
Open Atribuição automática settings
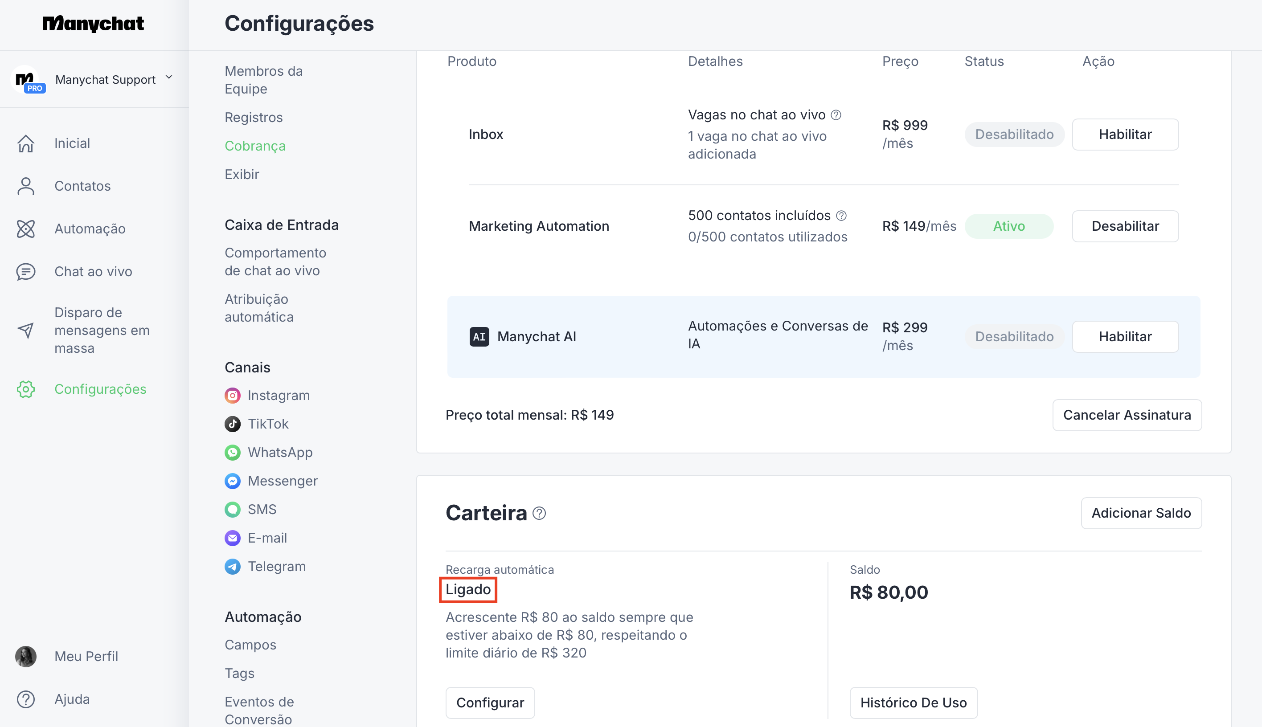tap(259, 308)
